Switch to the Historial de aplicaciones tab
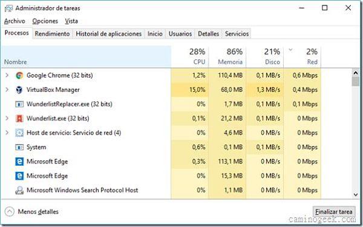 point(108,34)
